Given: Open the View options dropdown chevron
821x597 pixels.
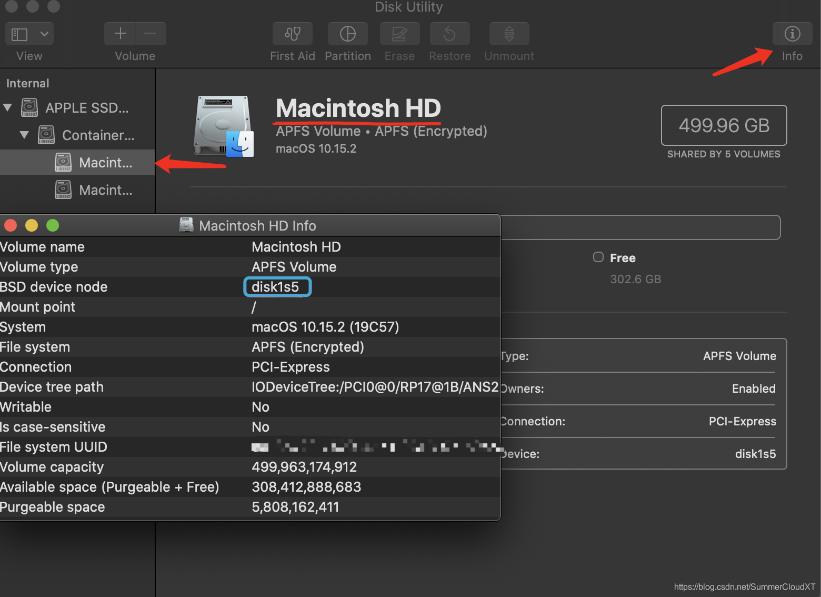Looking at the screenshot, I should tap(44, 34).
